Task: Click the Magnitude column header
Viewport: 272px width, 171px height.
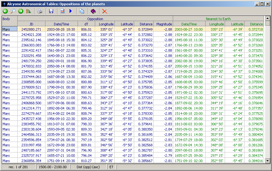Action: coord(164,24)
